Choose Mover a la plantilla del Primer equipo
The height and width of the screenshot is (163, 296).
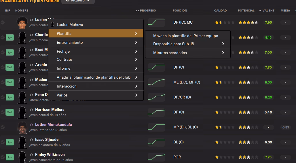pyautogui.click(x=188, y=36)
